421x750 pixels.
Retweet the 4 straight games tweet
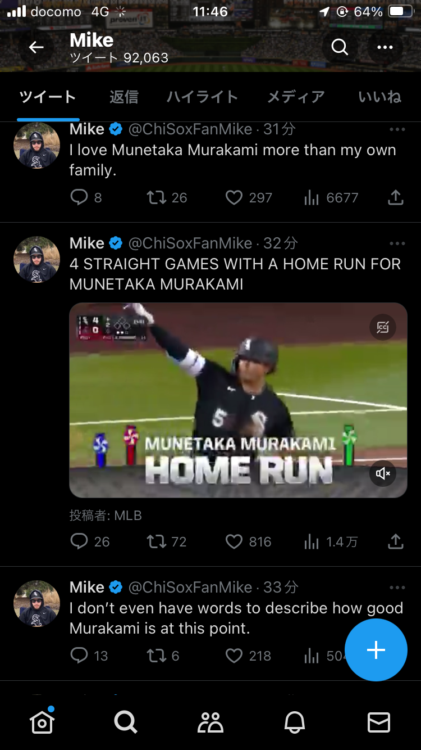pyautogui.click(x=155, y=541)
